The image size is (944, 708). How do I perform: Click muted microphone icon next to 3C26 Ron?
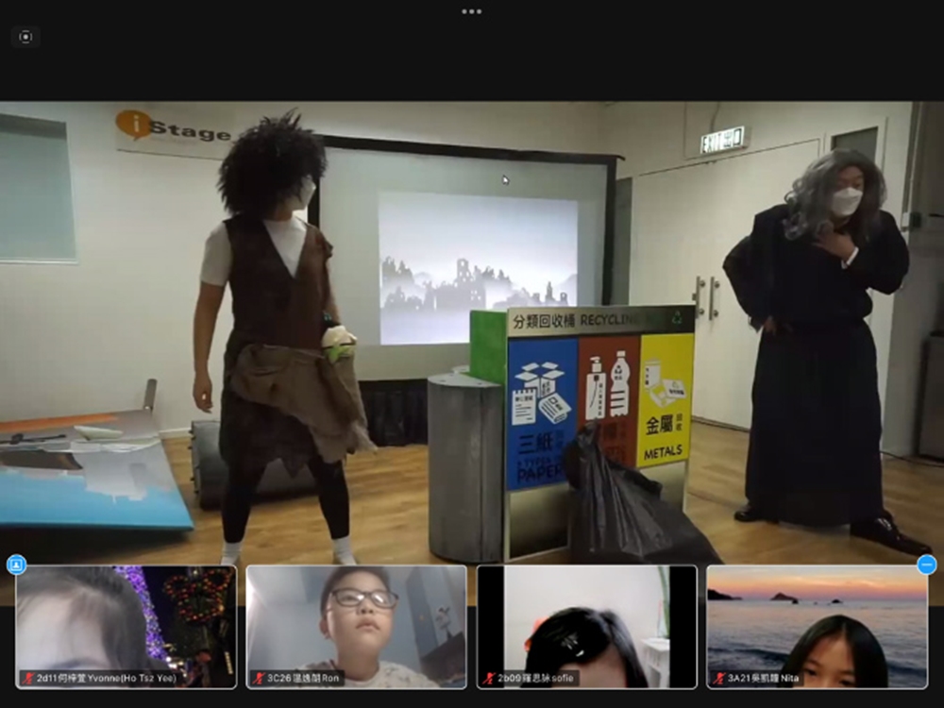pos(259,678)
